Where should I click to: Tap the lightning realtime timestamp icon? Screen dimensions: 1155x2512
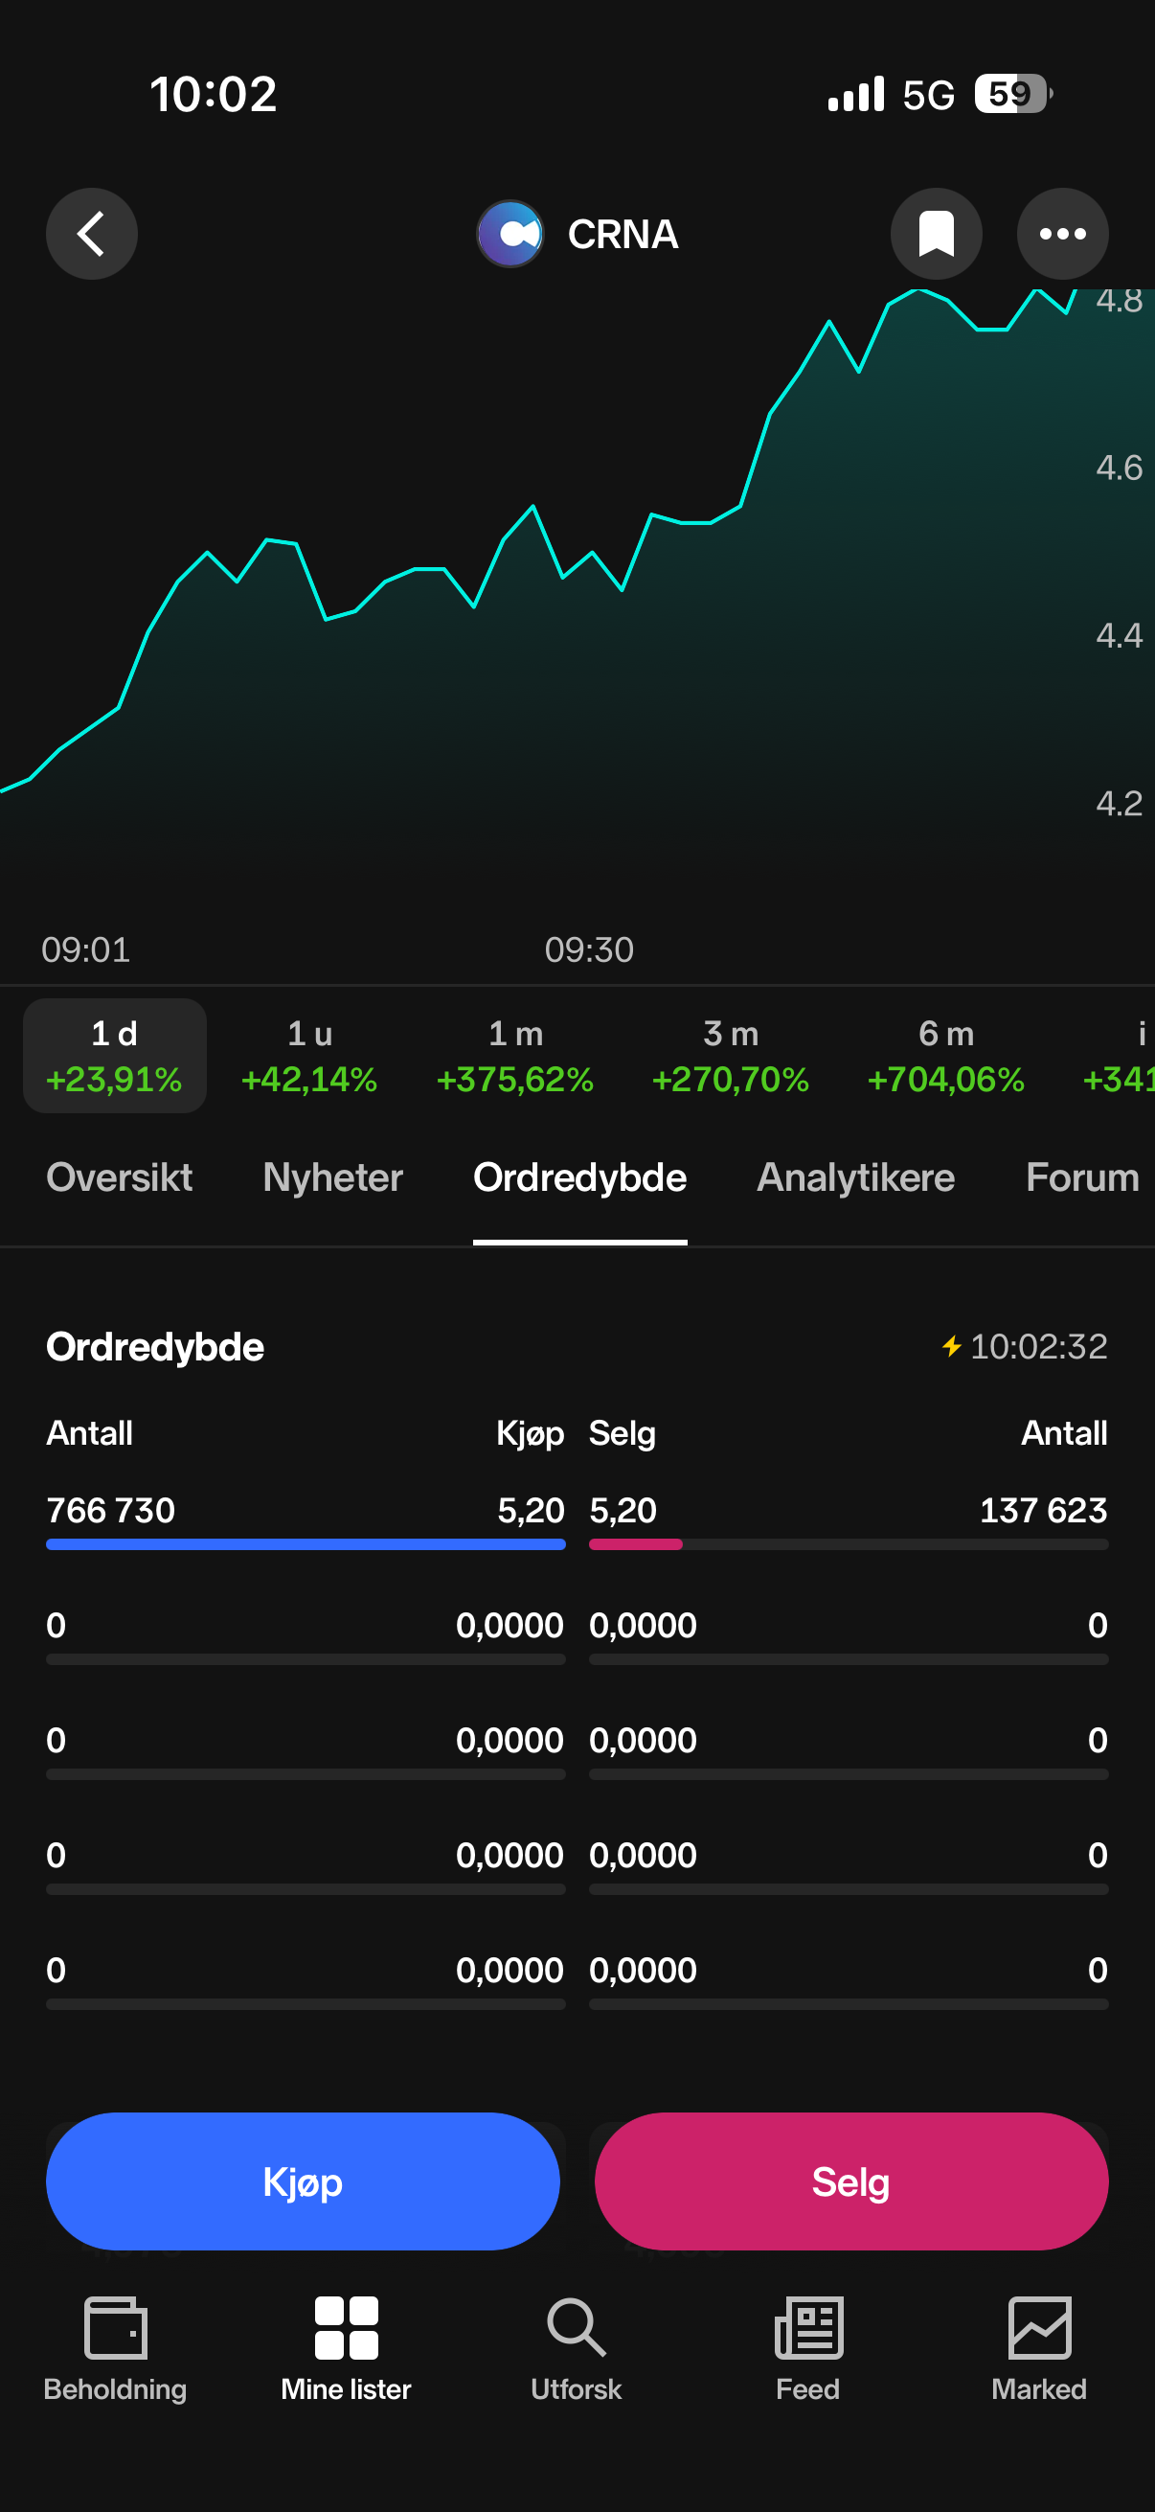(x=951, y=1347)
